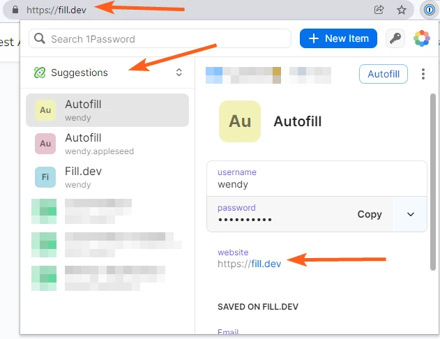
Task: Focus the Search 1Password field
Action: pyautogui.click(x=160, y=38)
